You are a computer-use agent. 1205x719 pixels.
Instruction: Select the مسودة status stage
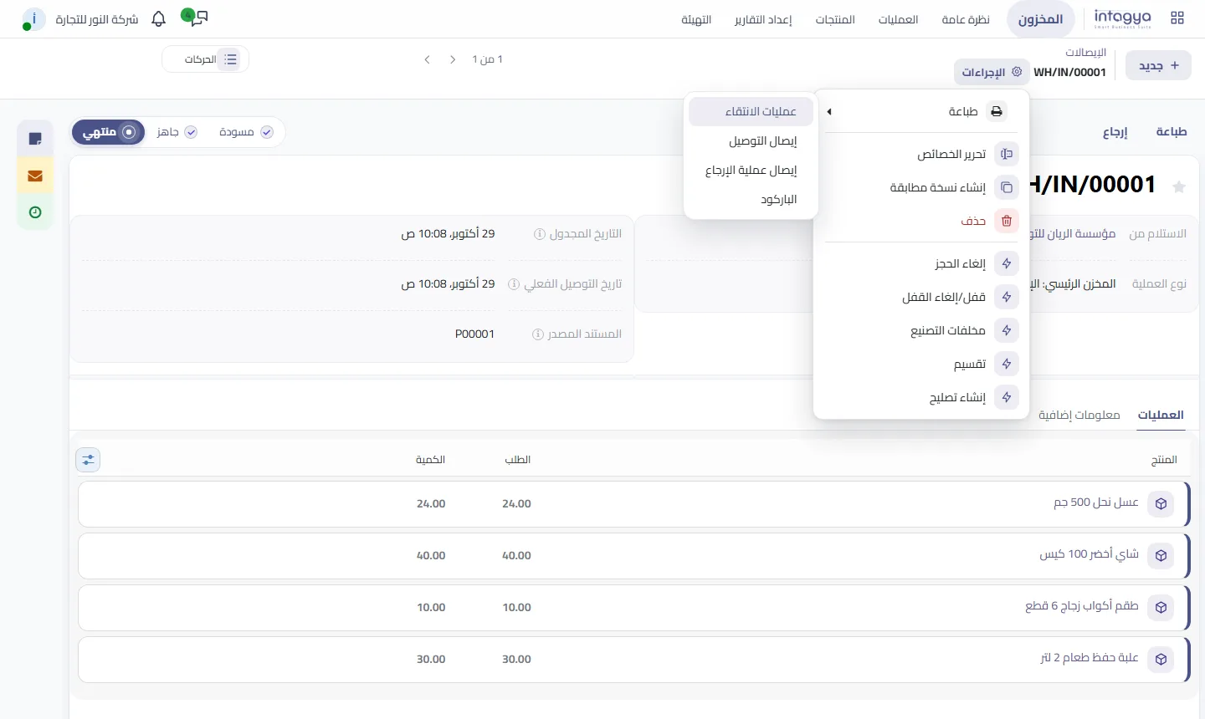[245, 132]
